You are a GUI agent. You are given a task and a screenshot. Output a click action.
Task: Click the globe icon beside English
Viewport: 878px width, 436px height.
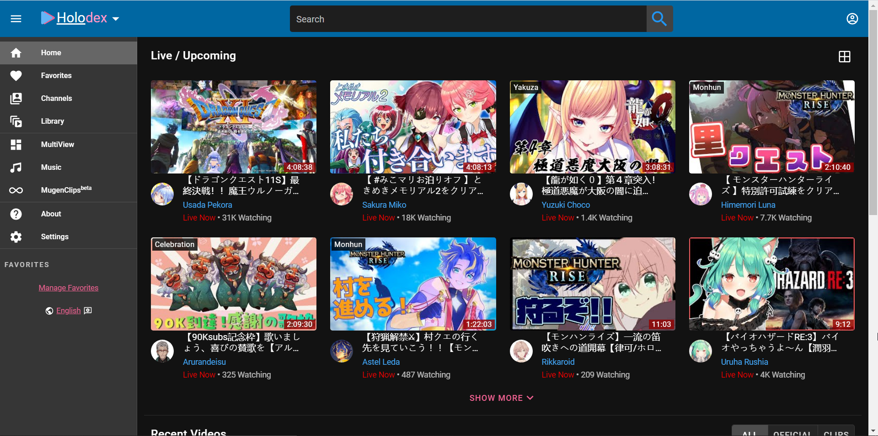49,311
